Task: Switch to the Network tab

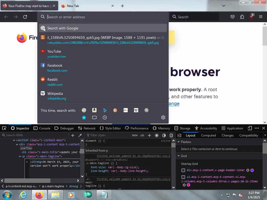Action: coord(87,128)
